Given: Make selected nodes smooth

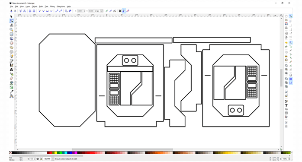Looking at the screenshot, I should coord(43,11).
